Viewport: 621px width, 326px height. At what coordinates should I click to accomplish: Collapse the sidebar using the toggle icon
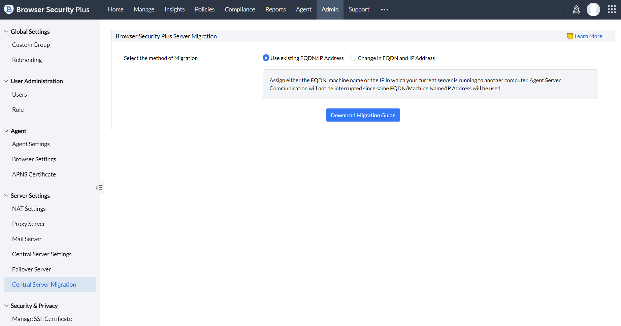coord(99,188)
